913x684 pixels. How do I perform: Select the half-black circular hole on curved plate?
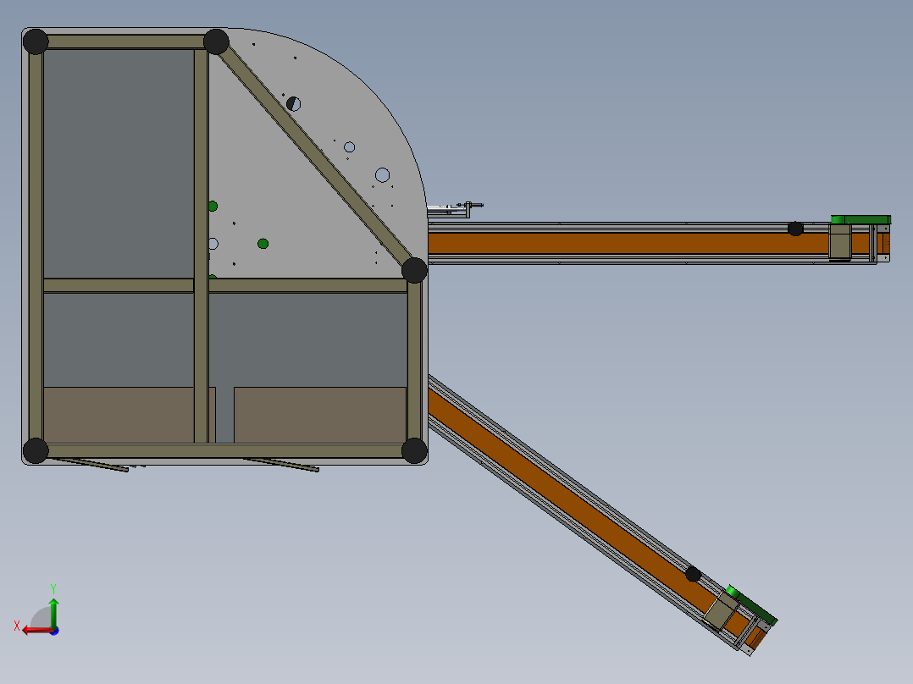point(293,104)
